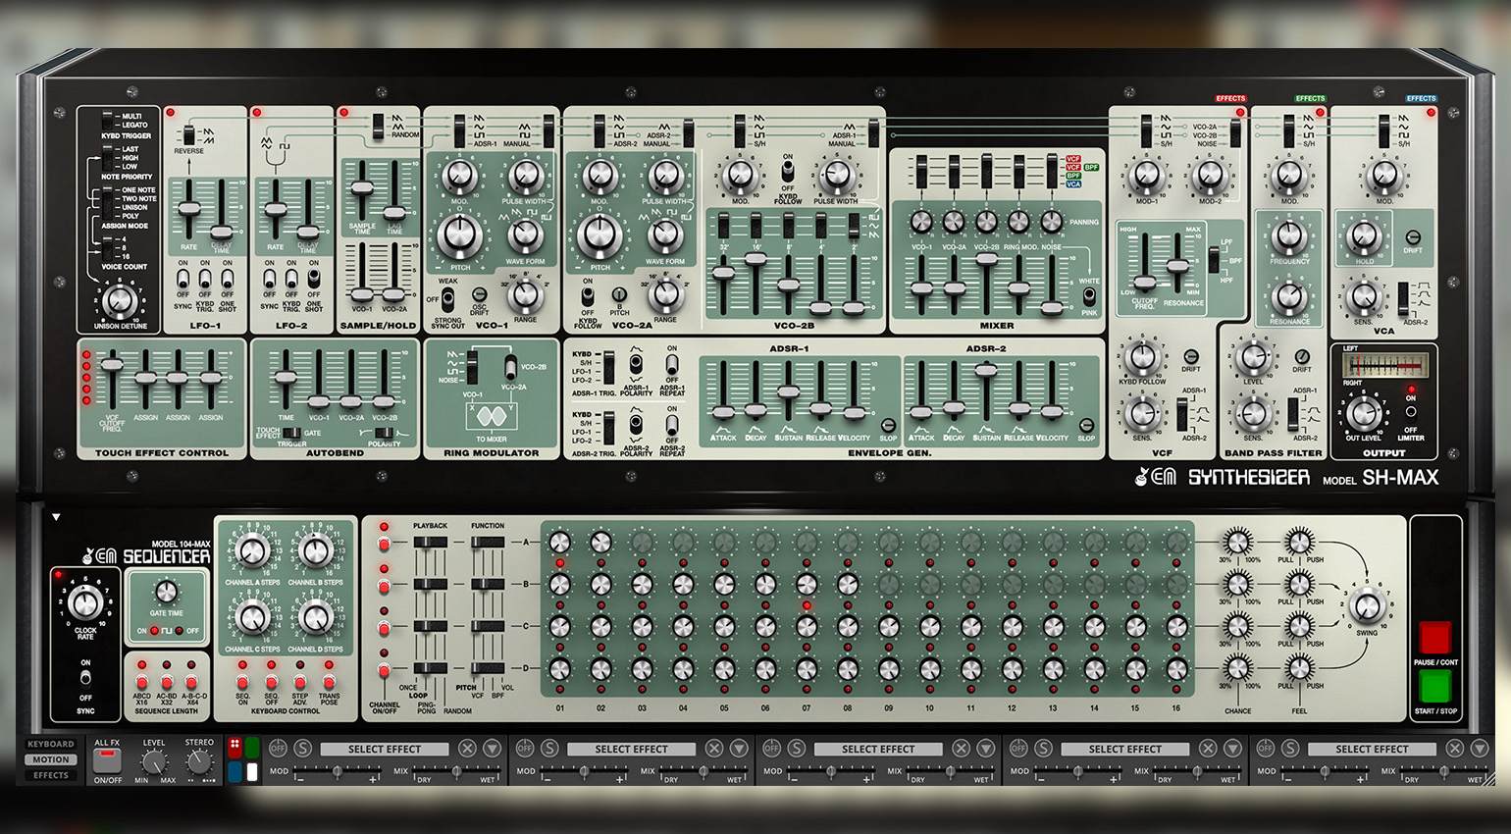The height and width of the screenshot is (834, 1511).
Task: Clear first effect slot with the X icon
Action: pos(467,748)
